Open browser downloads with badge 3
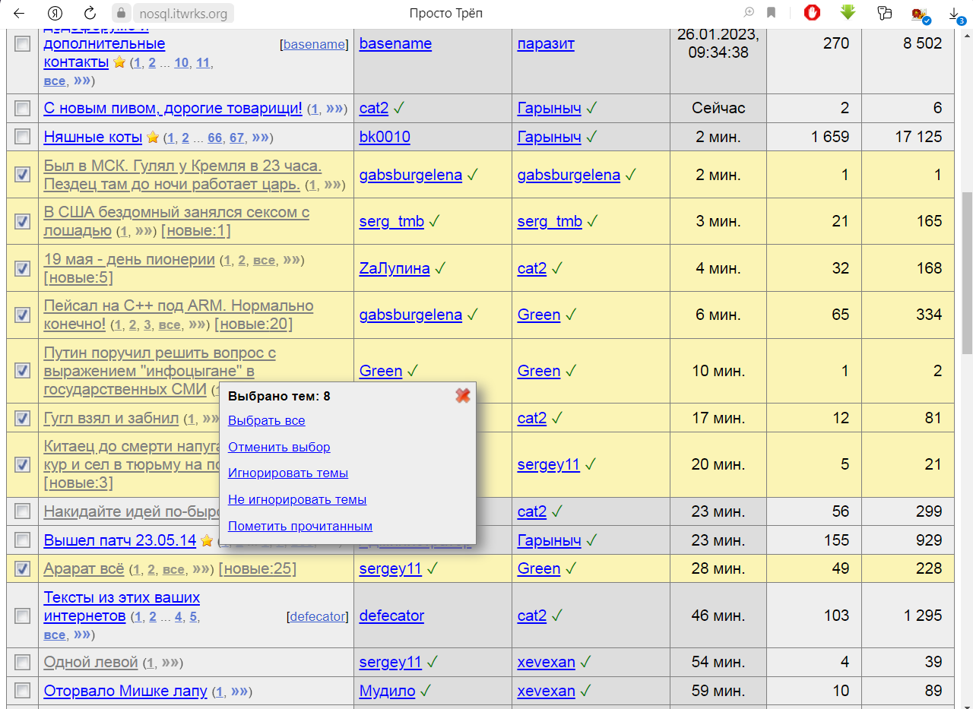The image size is (973, 709). click(x=954, y=14)
